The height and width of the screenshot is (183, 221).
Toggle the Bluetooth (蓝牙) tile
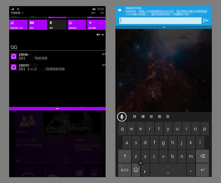pos(57,25)
